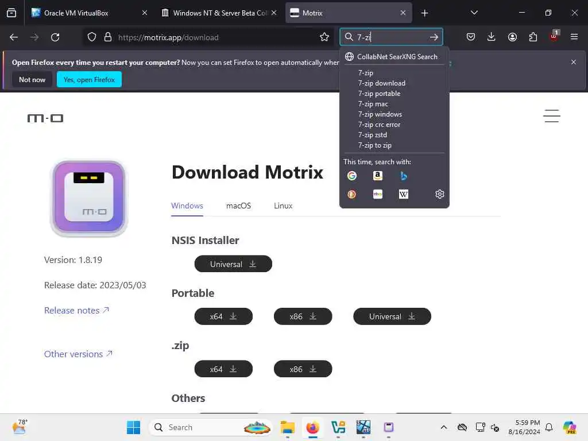Open the Firefox application menu

pyautogui.click(x=574, y=37)
